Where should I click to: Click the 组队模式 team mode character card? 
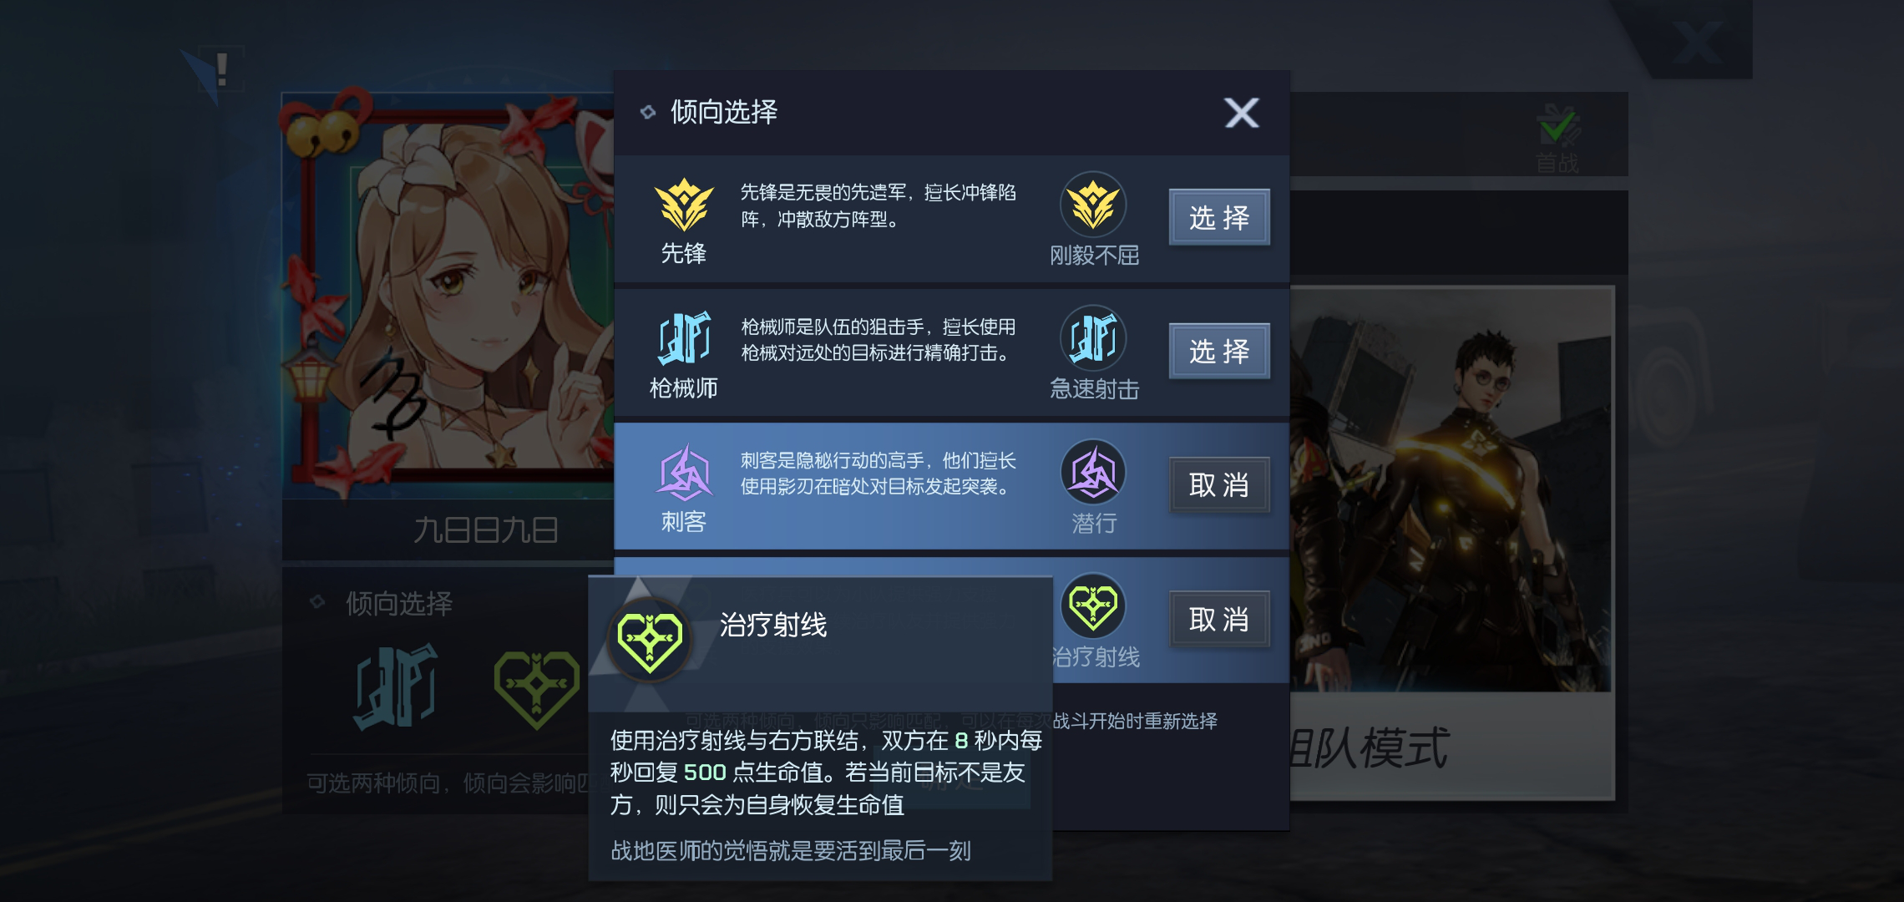1451,543
